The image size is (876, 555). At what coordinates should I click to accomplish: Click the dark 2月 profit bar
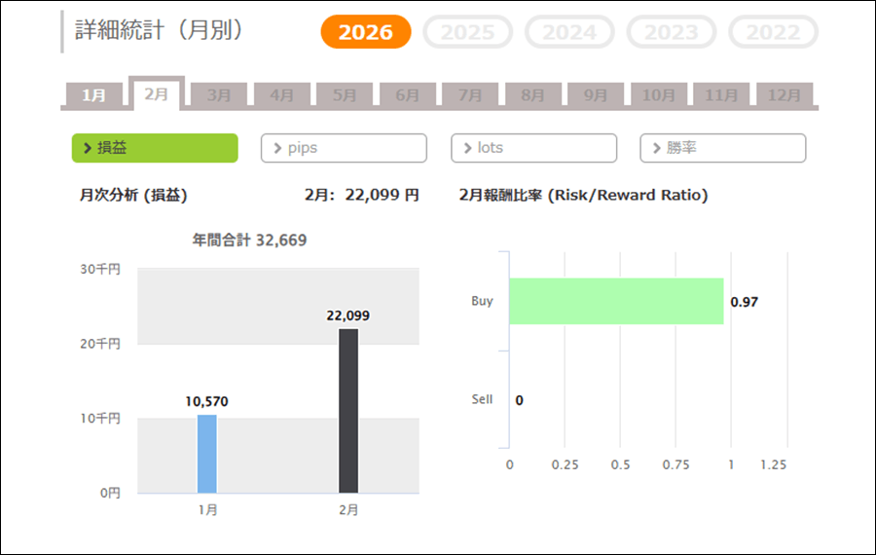pos(348,411)
